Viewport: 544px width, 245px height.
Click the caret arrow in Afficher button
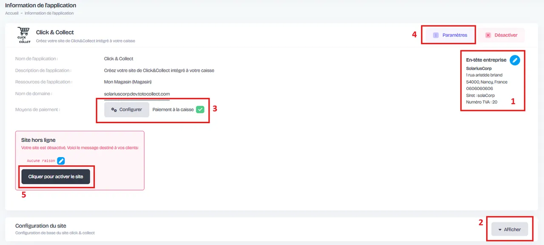(x=500, y=230)
